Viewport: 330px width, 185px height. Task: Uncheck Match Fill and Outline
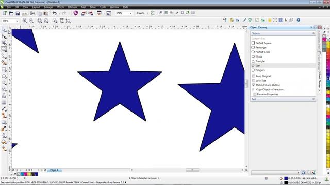point(254,85)
